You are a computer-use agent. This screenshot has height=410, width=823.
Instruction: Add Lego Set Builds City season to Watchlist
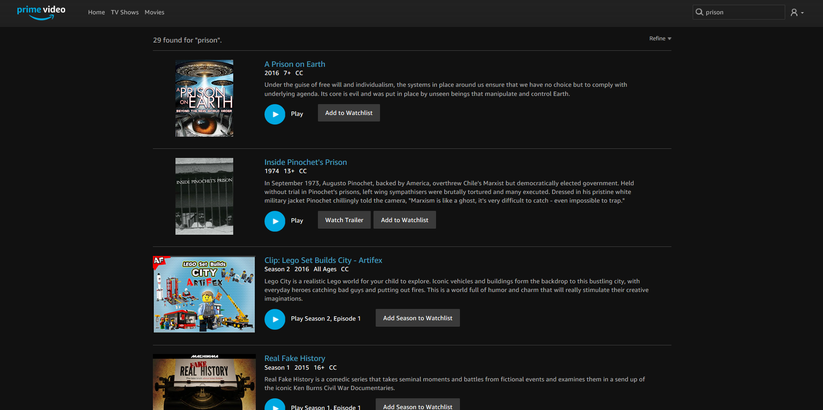point(418,318)
